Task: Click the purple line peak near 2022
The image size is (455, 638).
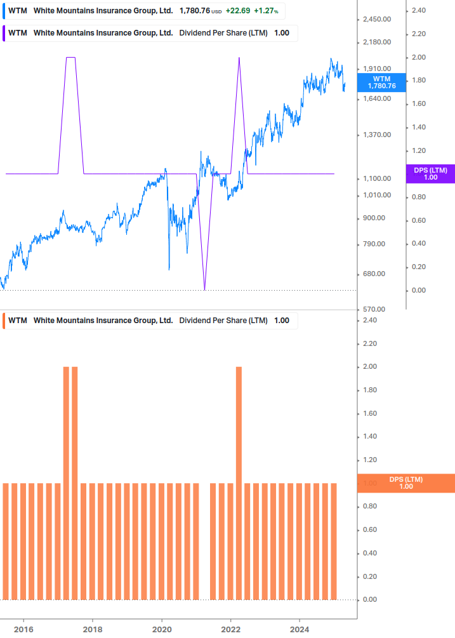Action: tap(239, 58)
